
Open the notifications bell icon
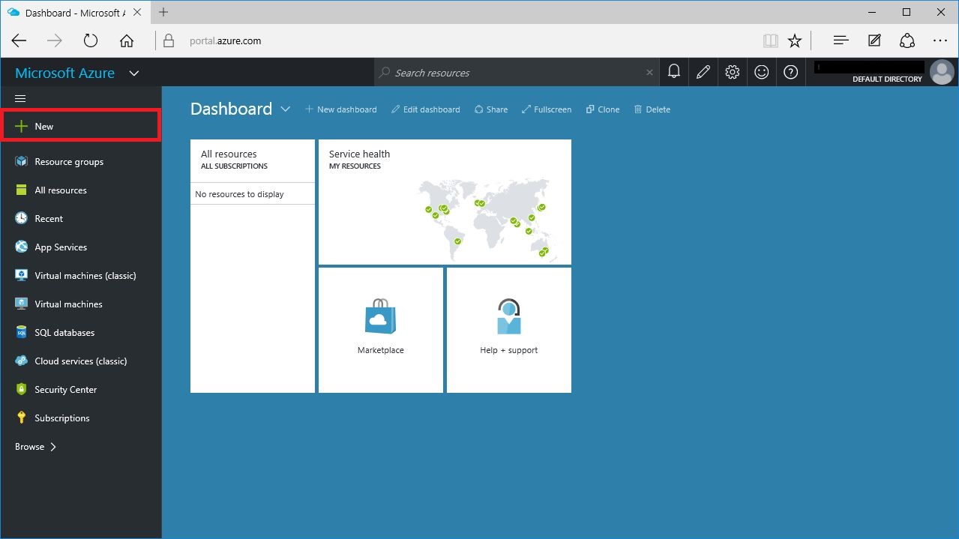(x=674, y=72)
